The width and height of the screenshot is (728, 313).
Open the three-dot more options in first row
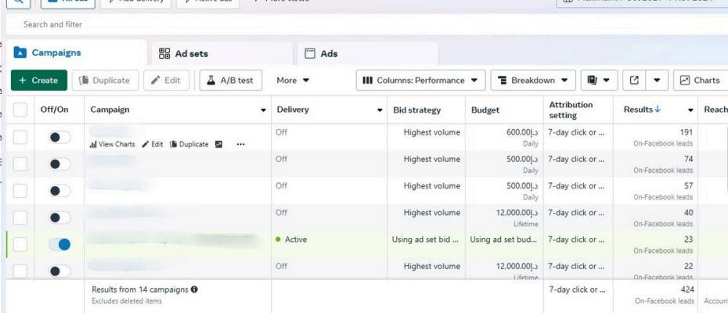240,145
